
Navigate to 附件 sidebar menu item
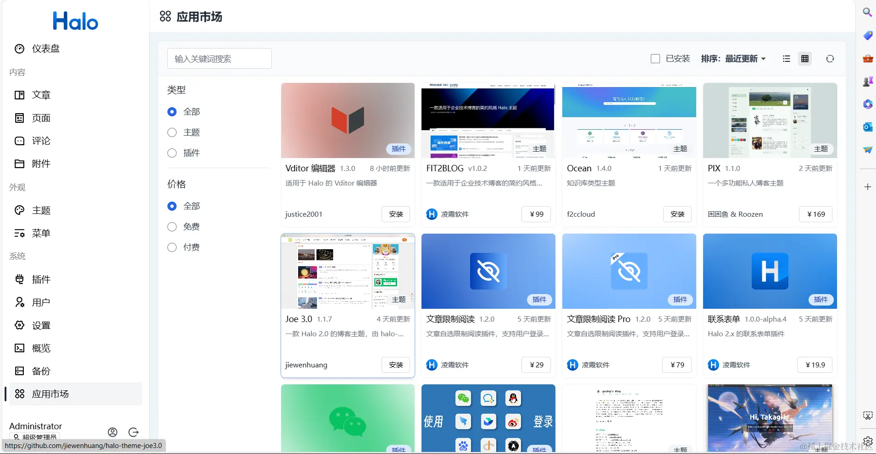tap(76, 164)
